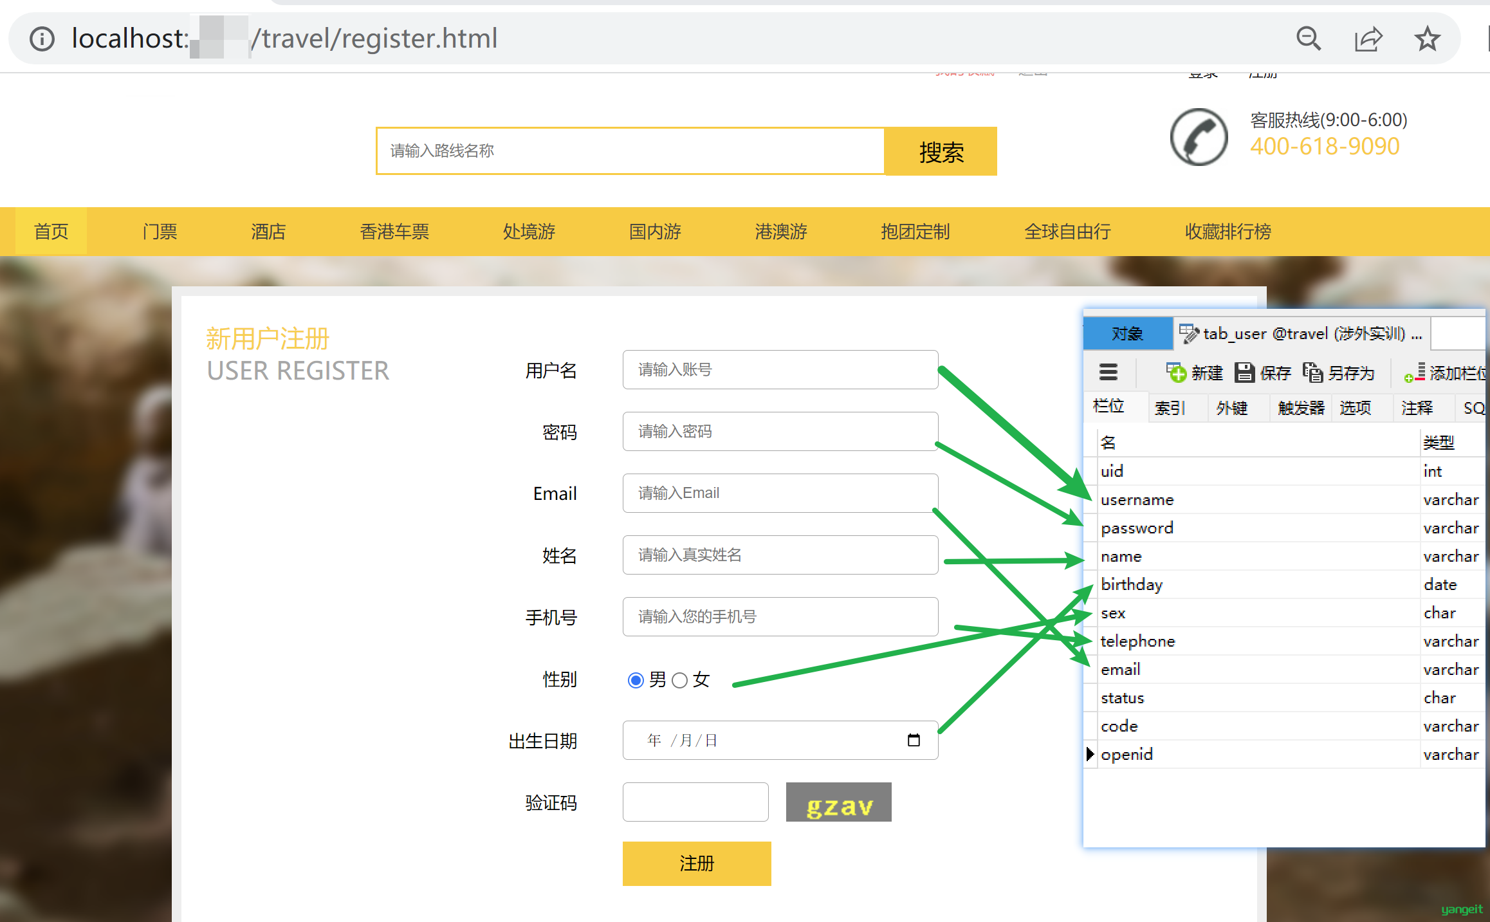Select the code field row
The image size is (1490, 922).
tap(1285, 726)
